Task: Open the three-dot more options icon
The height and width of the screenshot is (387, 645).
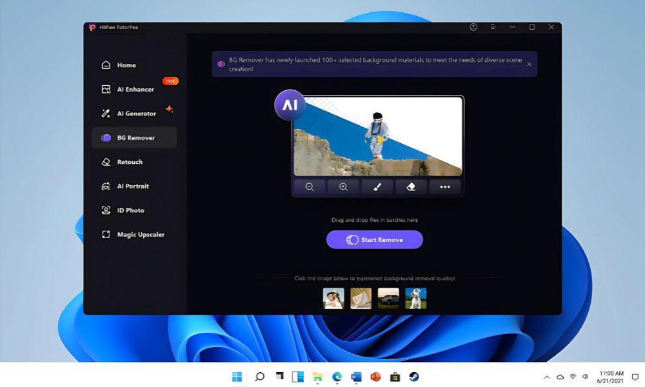Action: (444, 187)
